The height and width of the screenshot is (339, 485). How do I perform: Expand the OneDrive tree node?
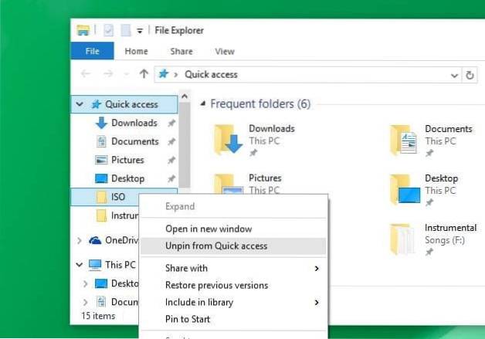[x=80, y=240]
